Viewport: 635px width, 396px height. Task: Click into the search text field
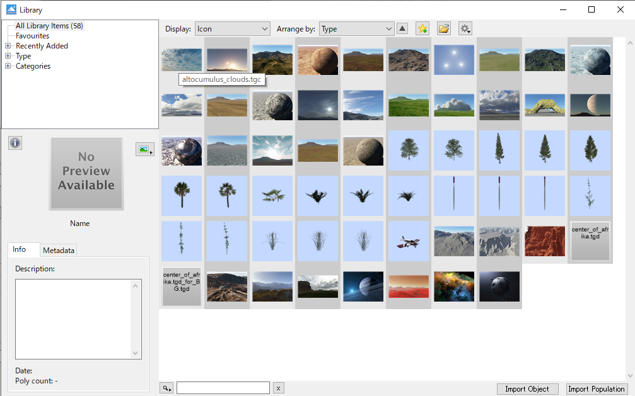coord(223,388)
